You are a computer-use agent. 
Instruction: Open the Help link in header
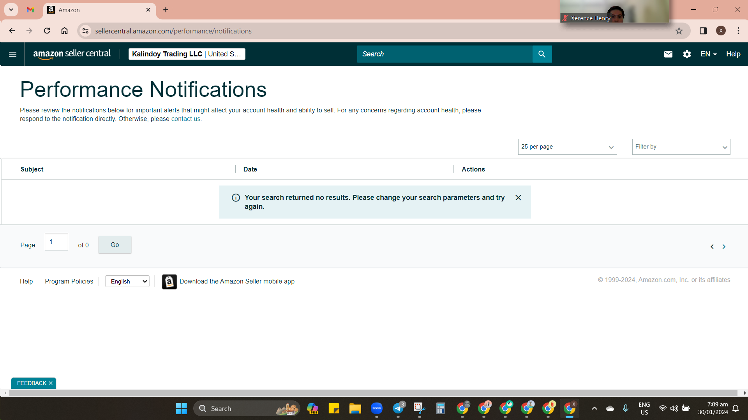(733, 54)
